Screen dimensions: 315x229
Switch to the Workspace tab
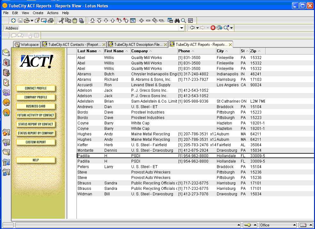(27, 45)
